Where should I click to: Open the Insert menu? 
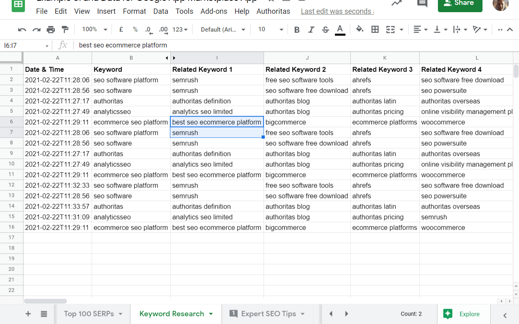[x=107, y=11]
